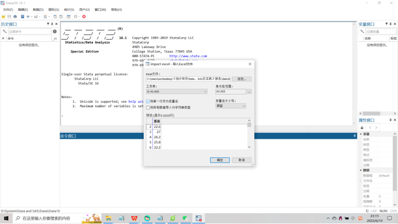
Task: Open the Variables Manager toolbar icon
Action: (69, 17)
